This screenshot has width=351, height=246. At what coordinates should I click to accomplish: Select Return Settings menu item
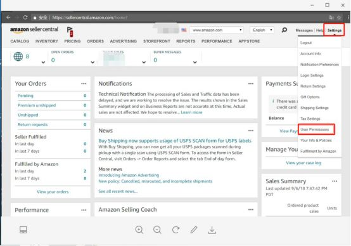pyautogui.click(x=313, y=86)
